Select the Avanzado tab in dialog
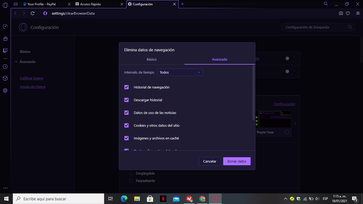The height and width of the screenshot is (204, 363). (220, 59)
